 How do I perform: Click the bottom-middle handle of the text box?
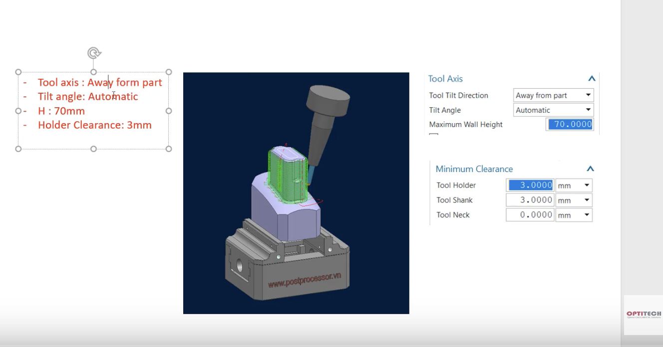coord(93,149)
